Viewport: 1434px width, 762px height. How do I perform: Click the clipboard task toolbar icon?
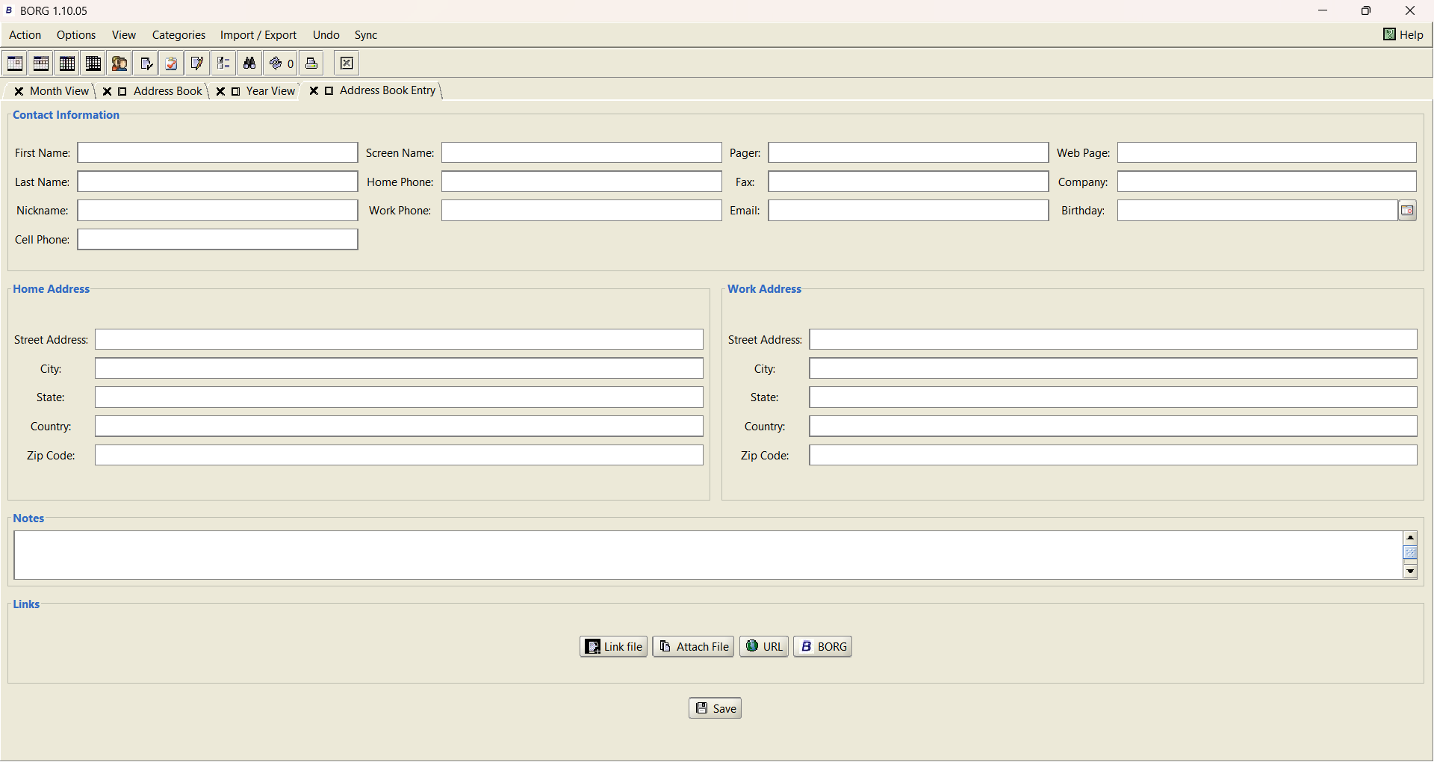point(171,63)
